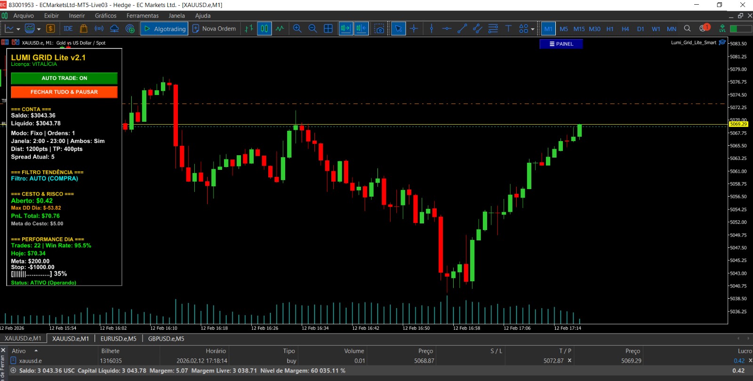The height and width of the screenshot is (381, 753).
Task: Toggle chart auto-scroll to latest bar
Action: click(345, 29)
